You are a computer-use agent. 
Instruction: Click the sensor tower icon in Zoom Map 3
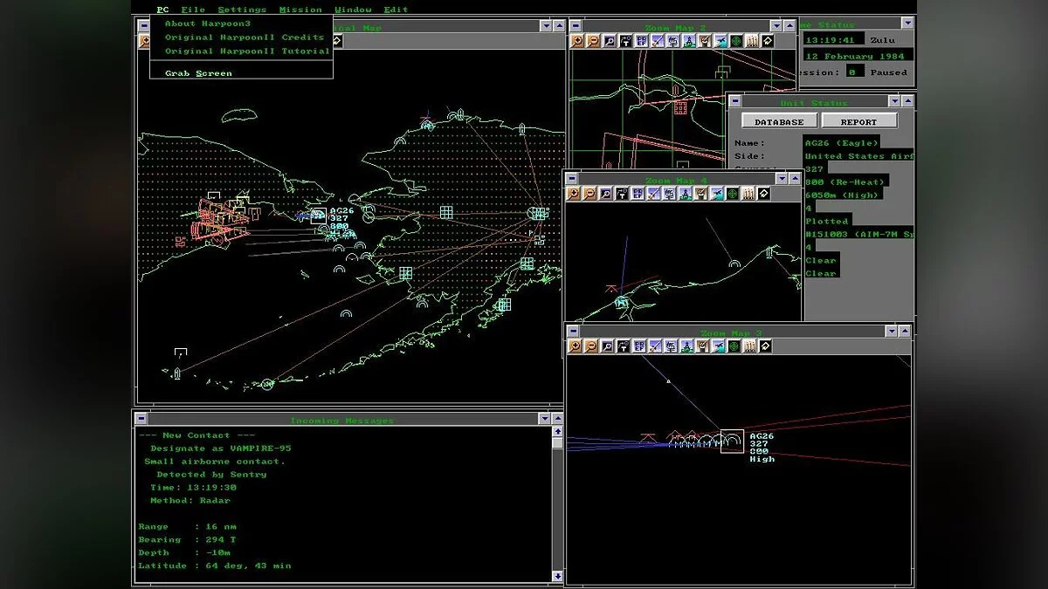tap(687, 346)
